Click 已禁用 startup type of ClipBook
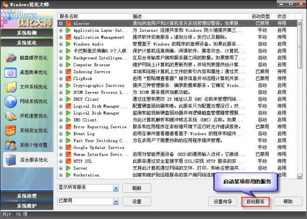307x219 pixels. (262, 78)
